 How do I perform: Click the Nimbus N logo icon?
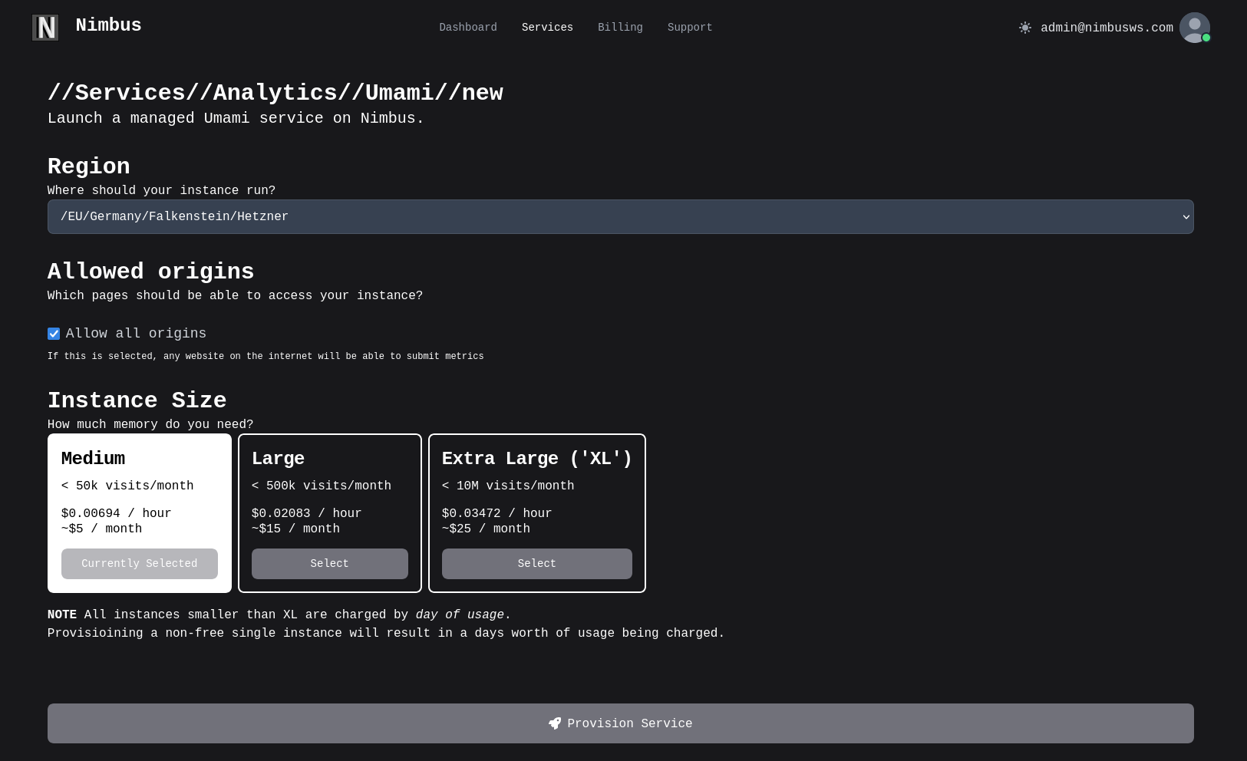tap(45, 28)
